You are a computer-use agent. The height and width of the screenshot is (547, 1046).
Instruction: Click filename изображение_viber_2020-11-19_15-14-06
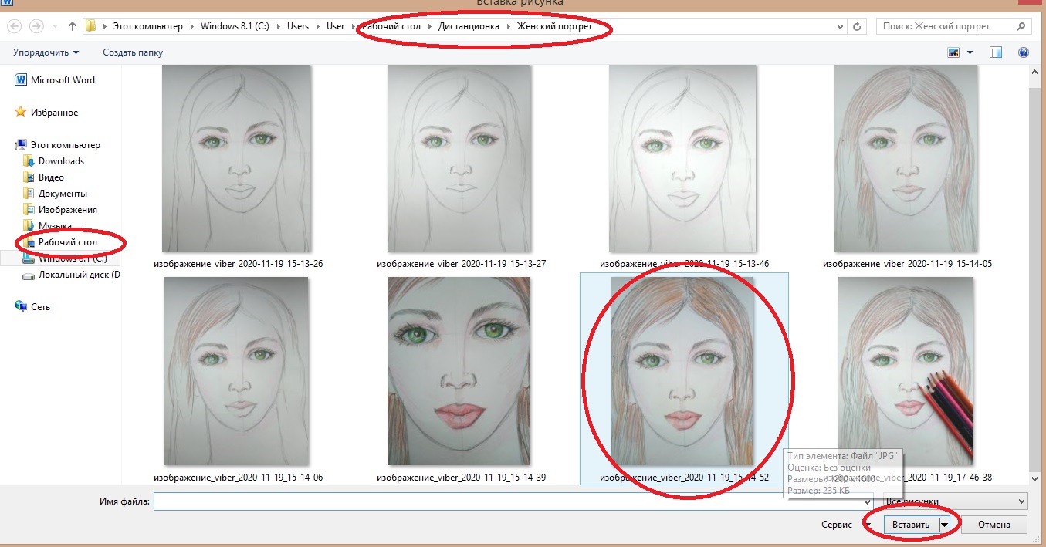(238, 478)
